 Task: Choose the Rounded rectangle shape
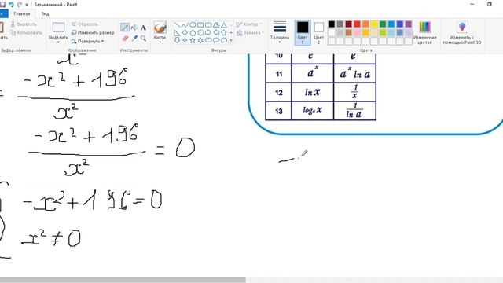tap(208, 25)
